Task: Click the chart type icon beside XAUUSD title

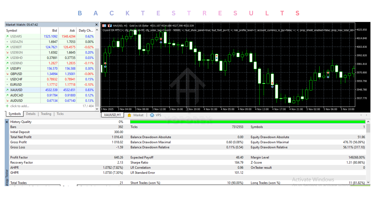Action: click(x=110, y=26)
